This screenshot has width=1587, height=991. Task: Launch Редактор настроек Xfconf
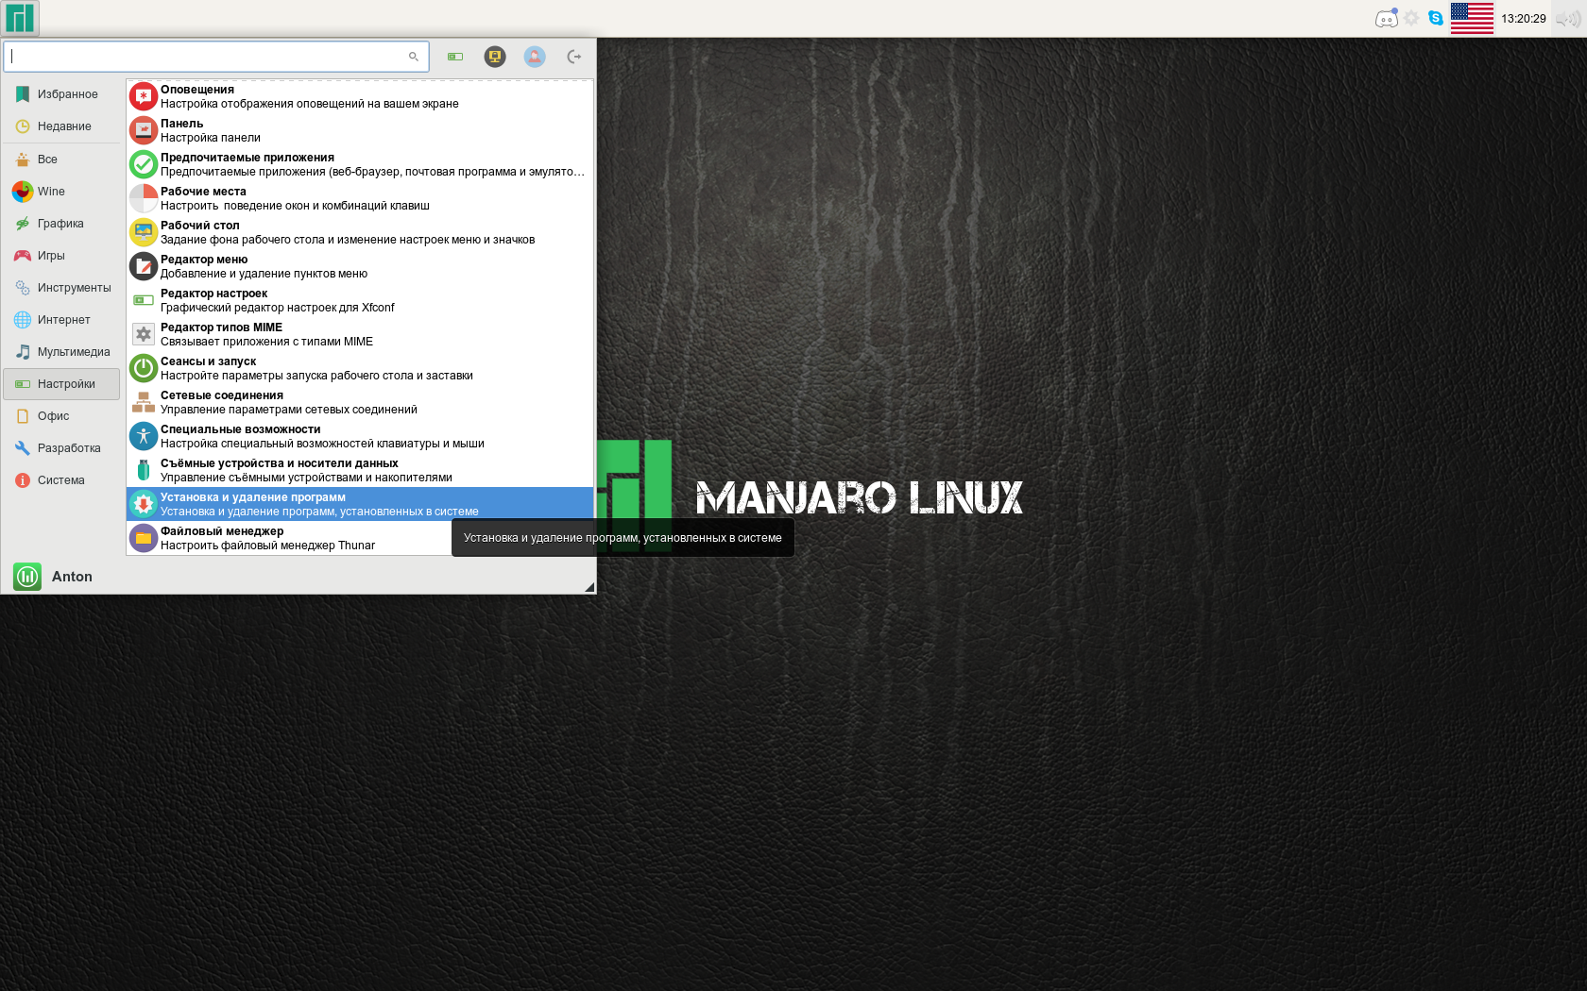360,300
